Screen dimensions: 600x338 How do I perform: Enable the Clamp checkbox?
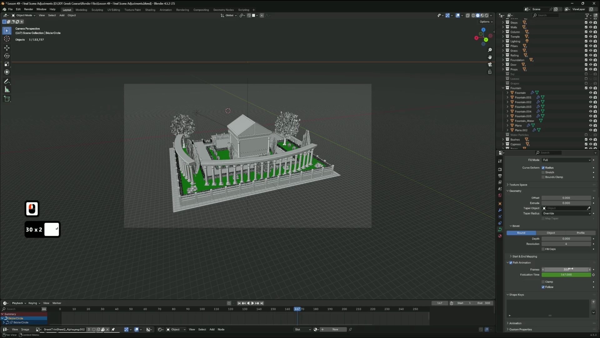click(x=543, y=282)
